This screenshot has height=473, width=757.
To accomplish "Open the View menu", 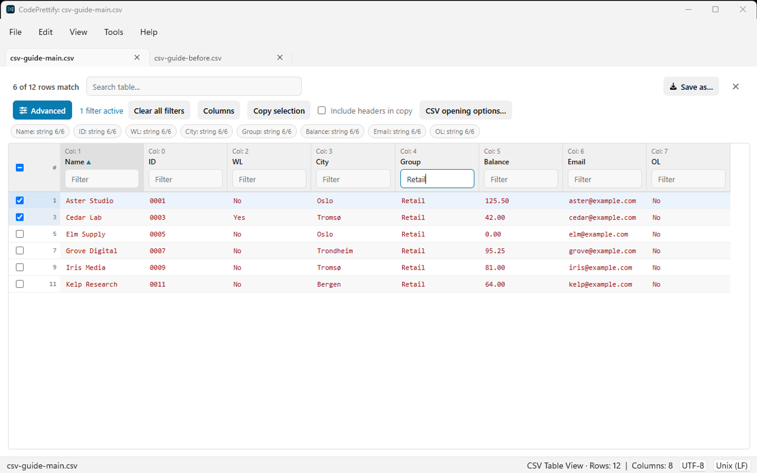I will point(78,32).
